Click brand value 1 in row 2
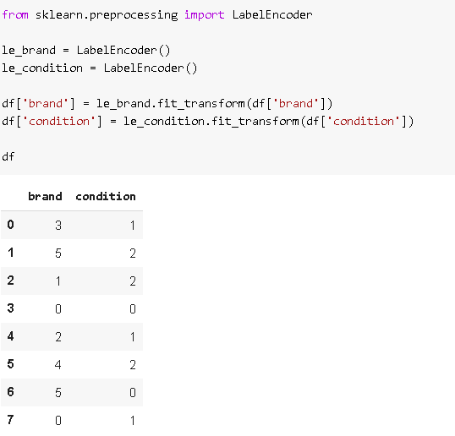 tap(58, 281)
